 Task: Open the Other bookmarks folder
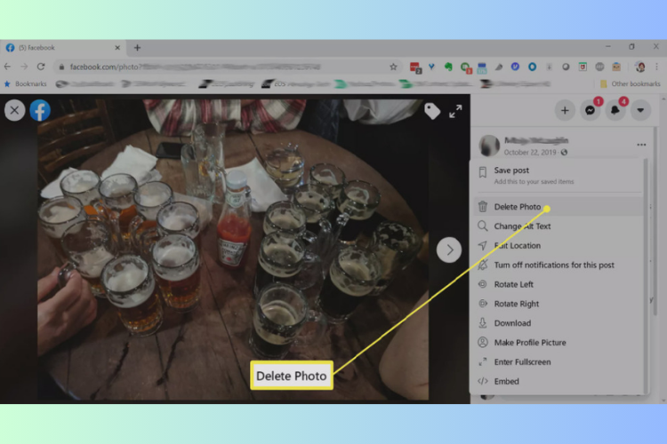pyautogui.click(x=631, y=83)
